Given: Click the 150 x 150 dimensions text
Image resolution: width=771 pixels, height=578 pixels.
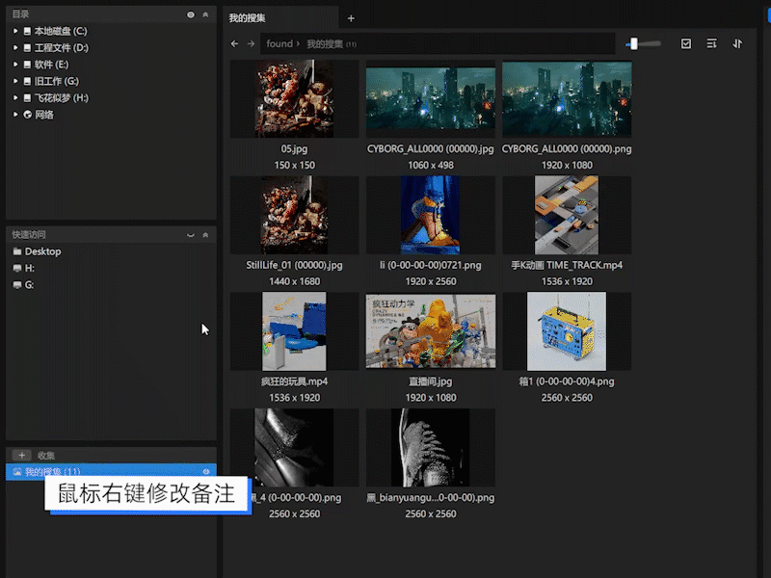Looking at the screenshot, I should 295,165.
